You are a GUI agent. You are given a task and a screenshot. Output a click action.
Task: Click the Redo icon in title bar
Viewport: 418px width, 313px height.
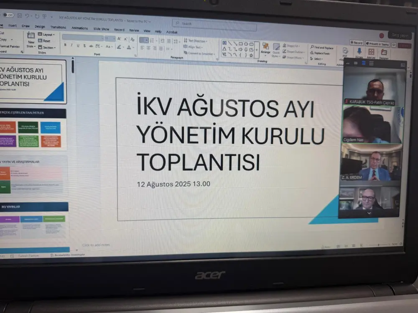pyautogui.click(x=37, y=16)
